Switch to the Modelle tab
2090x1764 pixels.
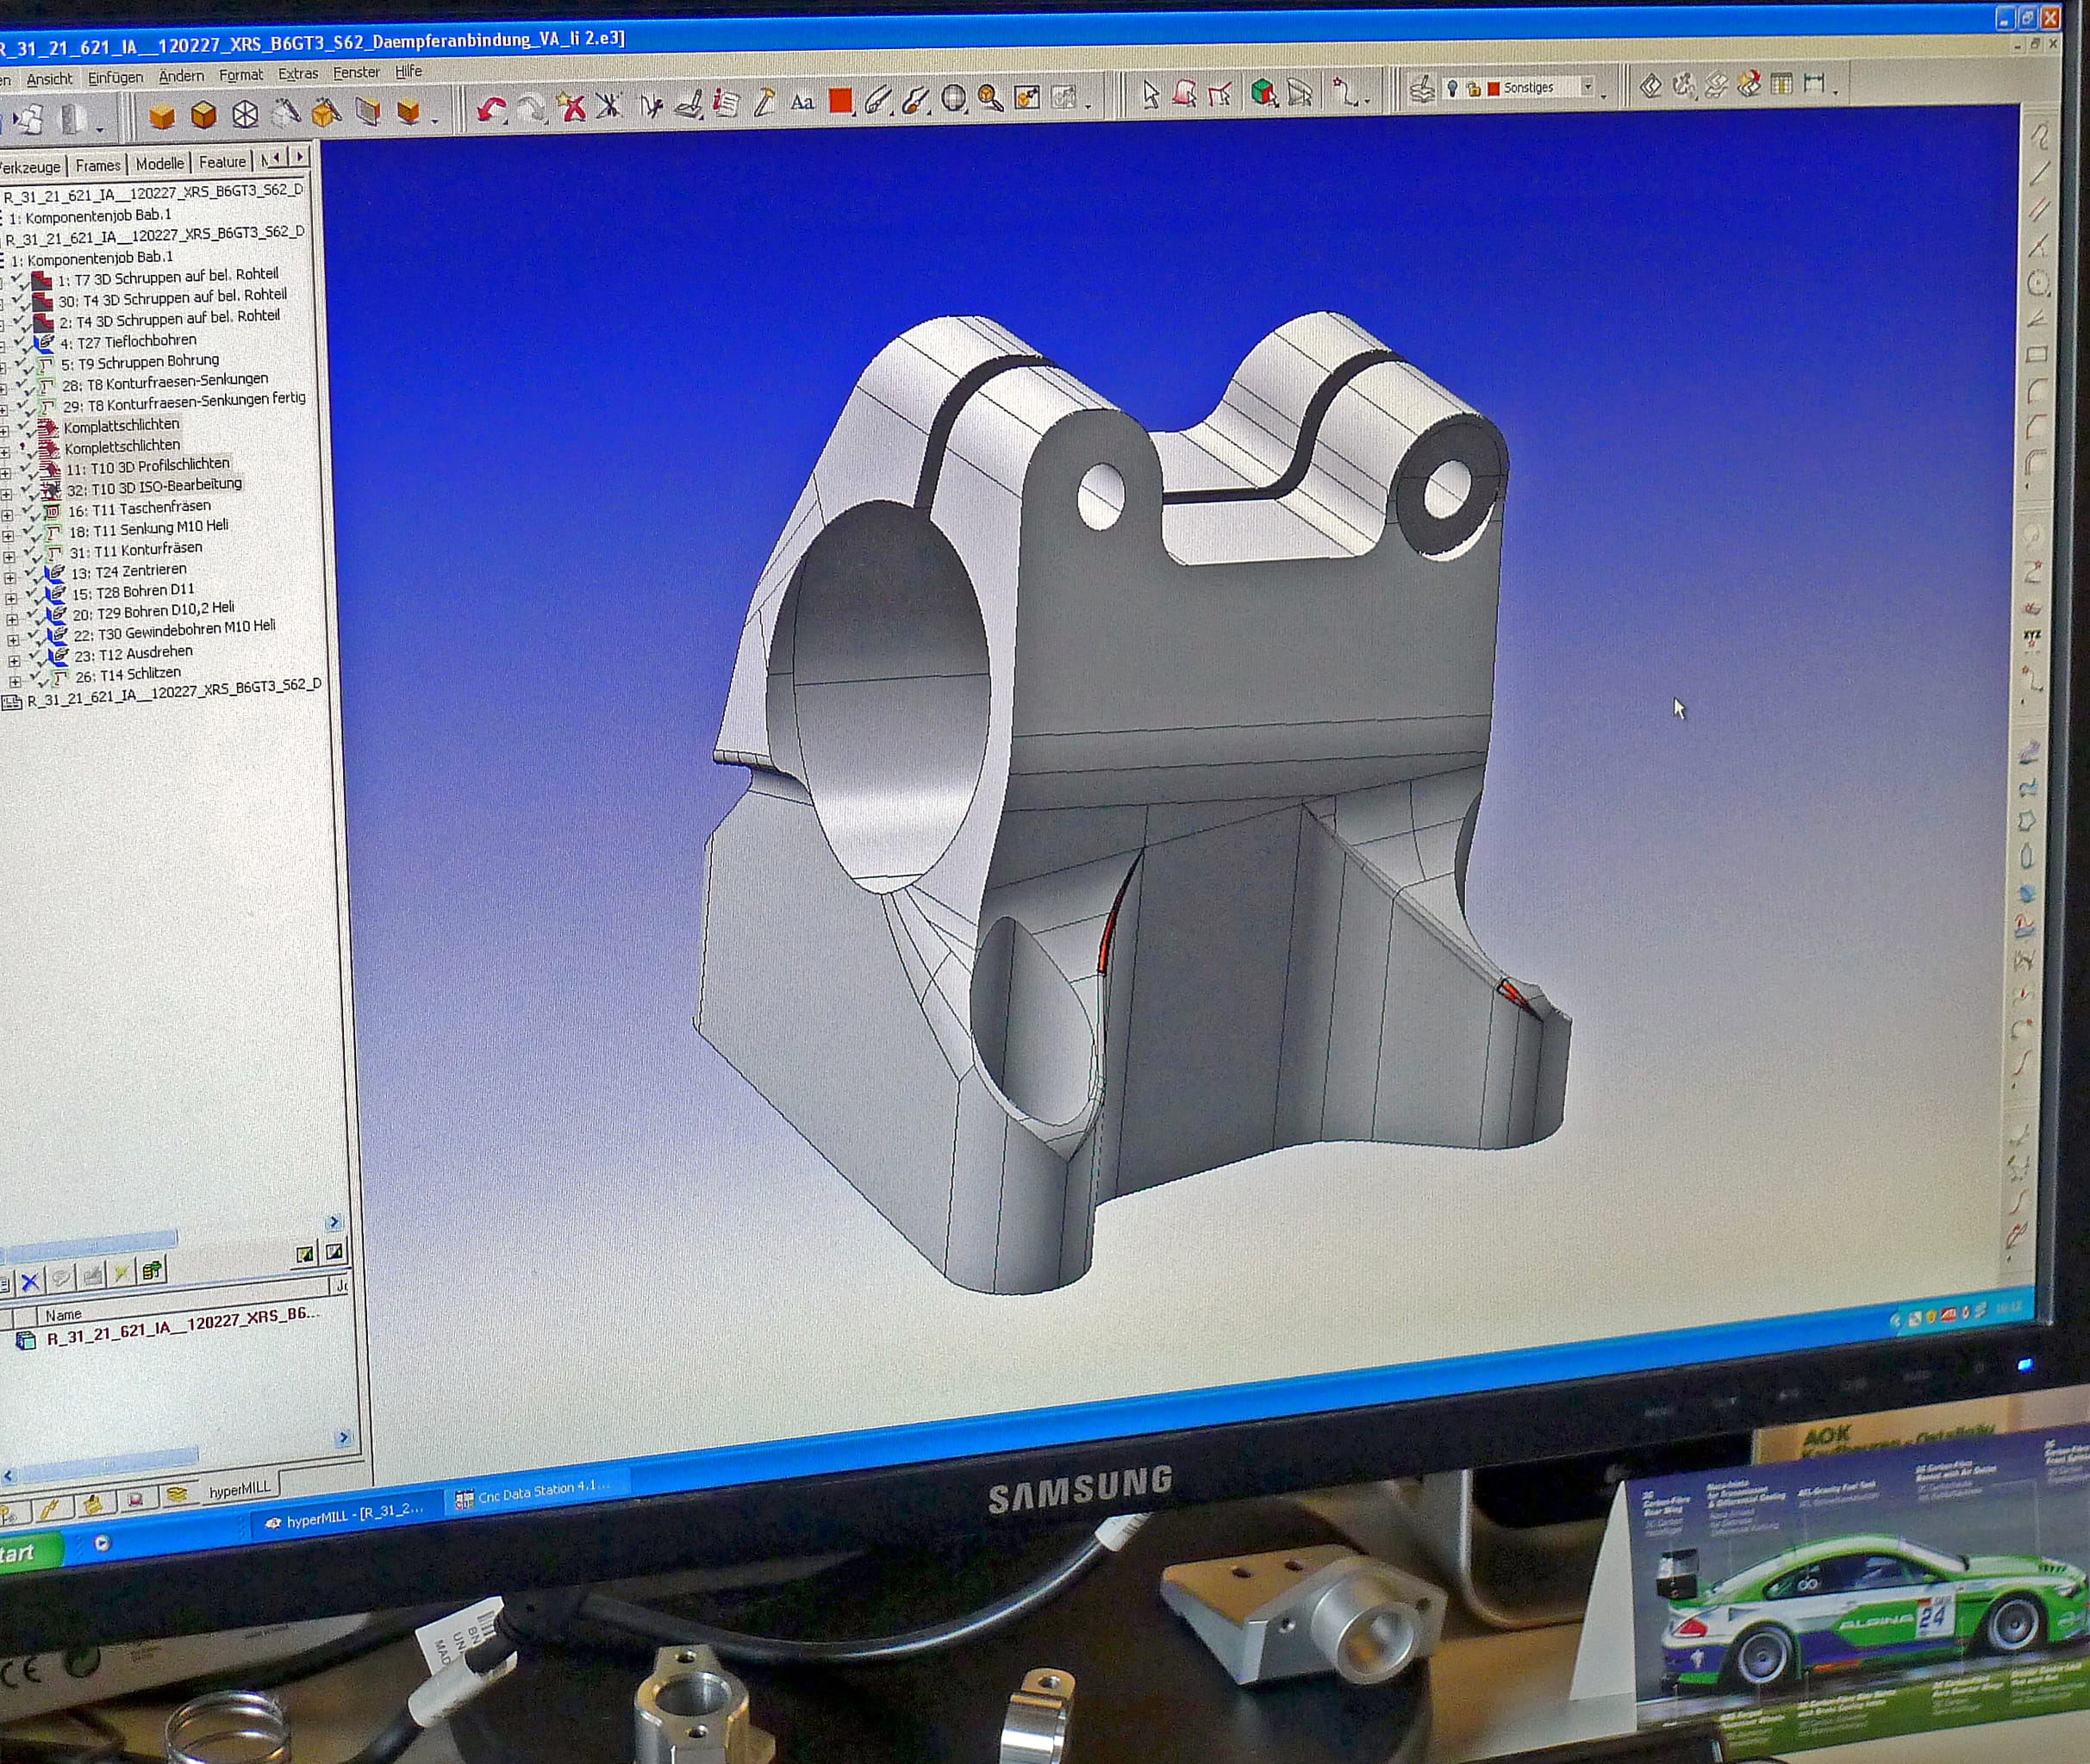click(159, 163)
